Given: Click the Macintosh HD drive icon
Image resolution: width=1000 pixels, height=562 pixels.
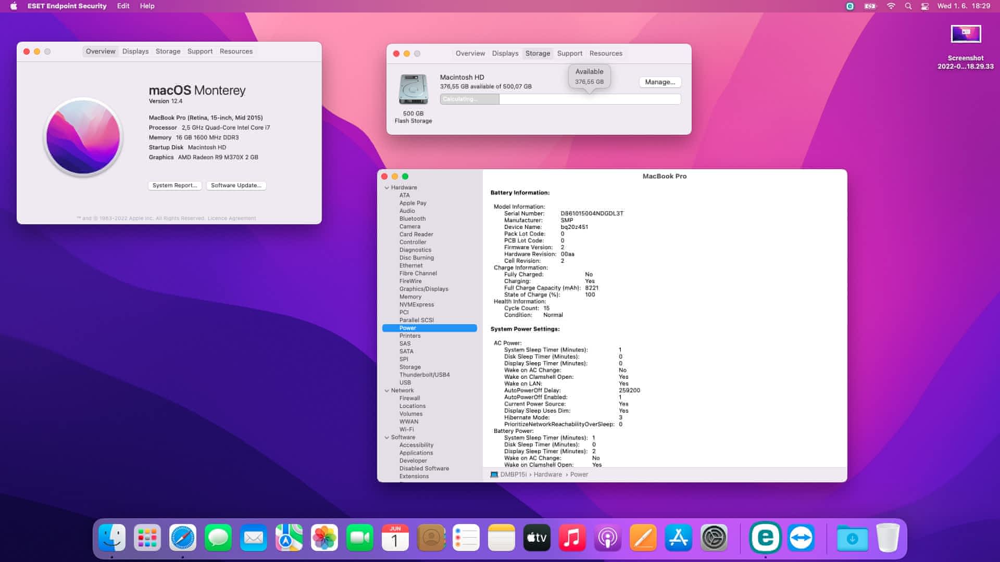Looking at the screenshot, I should pyautogui.click(x=413, y=90).
